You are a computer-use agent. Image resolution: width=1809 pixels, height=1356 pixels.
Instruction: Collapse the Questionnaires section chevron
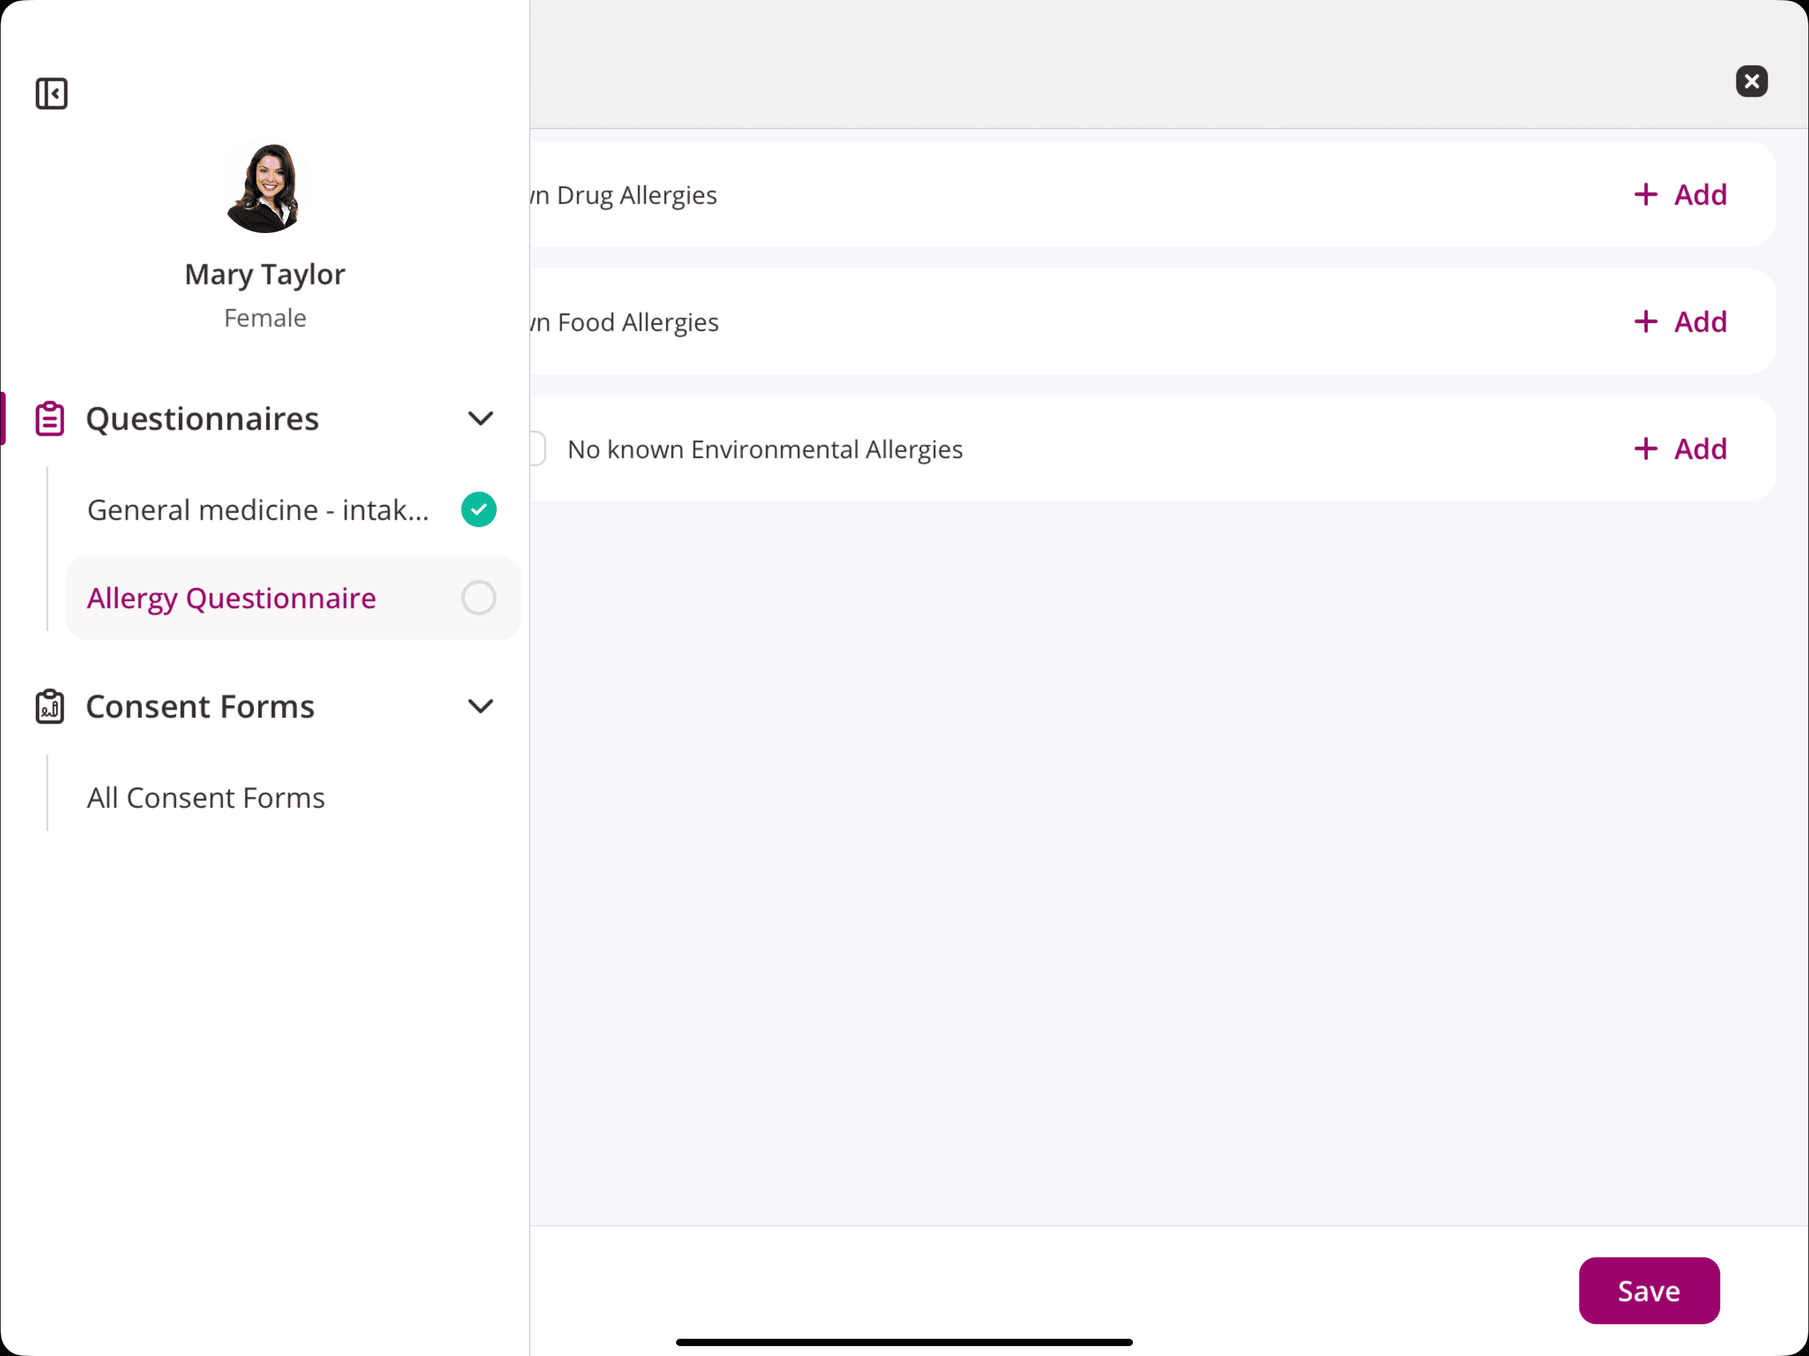(x=480, y=418)
